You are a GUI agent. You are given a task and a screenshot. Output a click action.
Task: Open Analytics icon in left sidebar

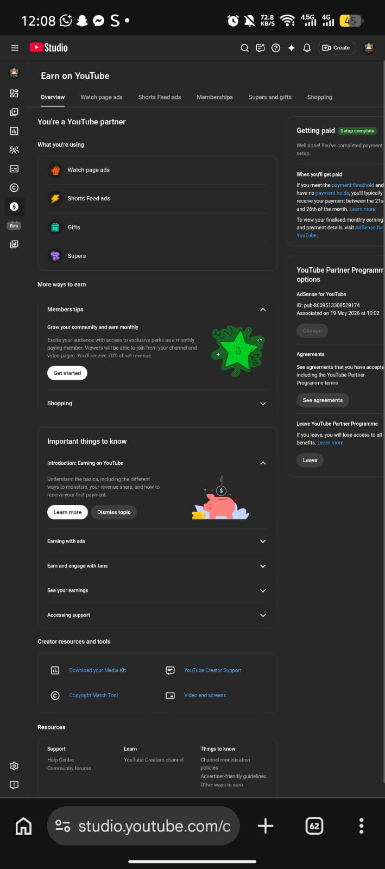tap(14, 131)
